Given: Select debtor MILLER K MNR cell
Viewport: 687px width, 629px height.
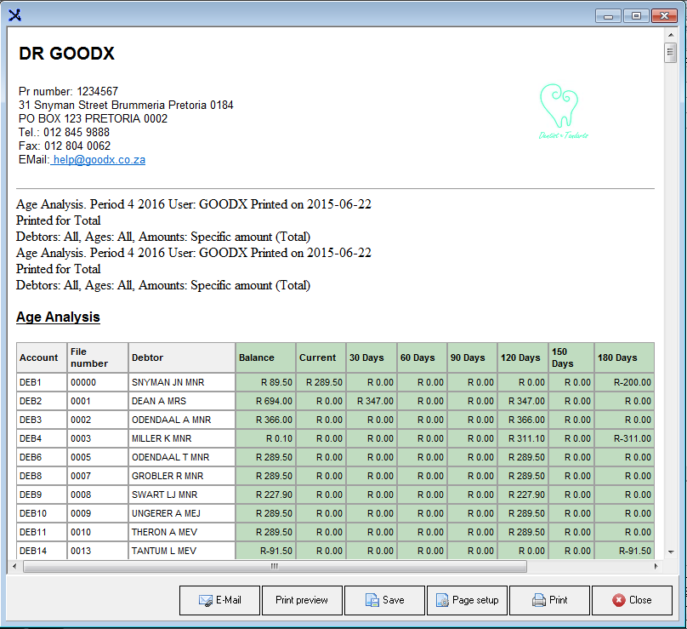Looking at the screenshot, I should 181,438.
